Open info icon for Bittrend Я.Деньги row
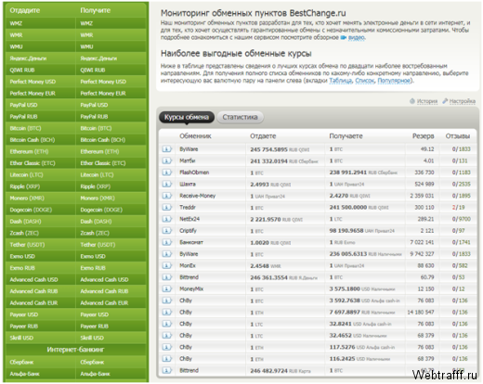Screen dimensions: 483x384 (x=166, y=277)
